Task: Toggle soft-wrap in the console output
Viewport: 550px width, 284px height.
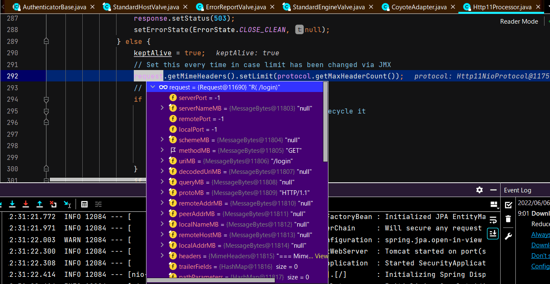Action: point(493,219)
